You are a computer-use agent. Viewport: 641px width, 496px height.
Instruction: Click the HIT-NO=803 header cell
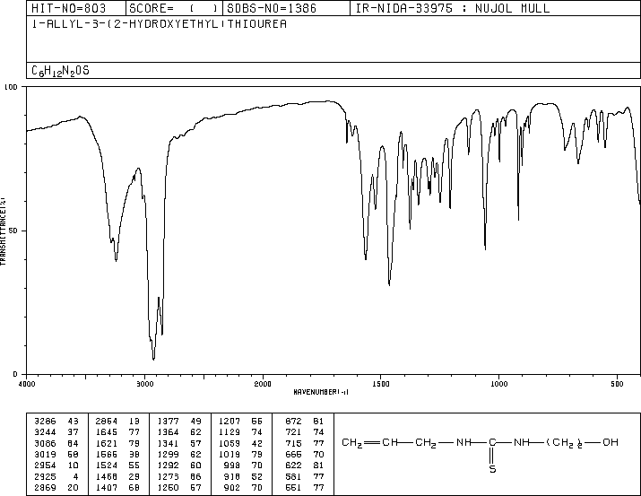76,8
